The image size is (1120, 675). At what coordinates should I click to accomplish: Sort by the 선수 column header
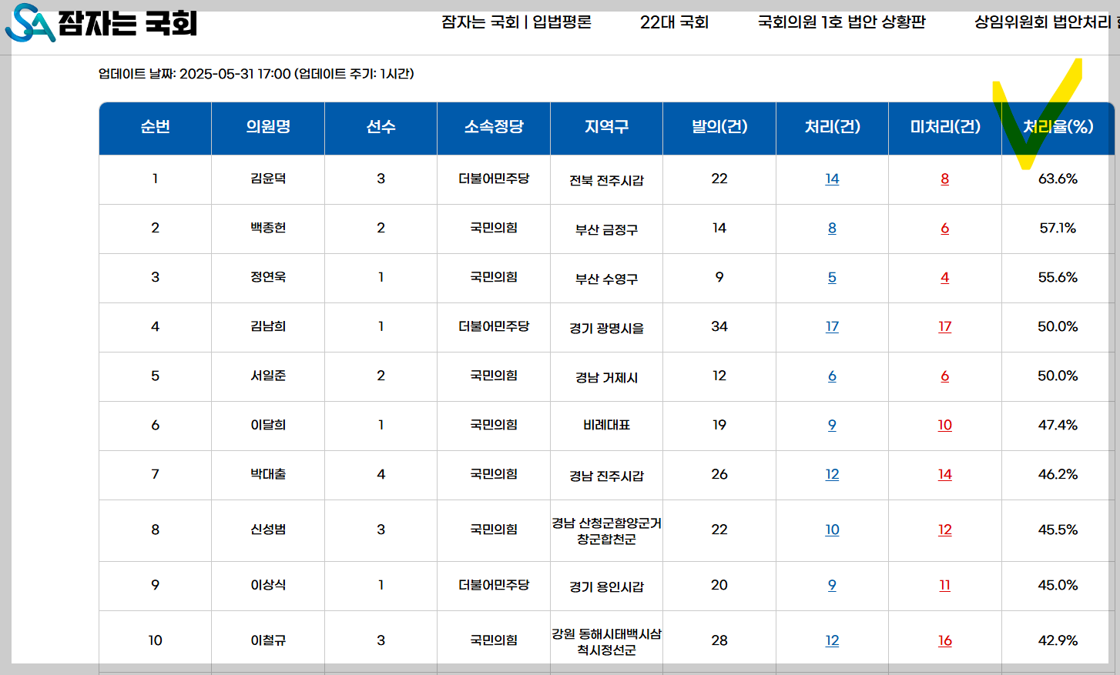pos(381,127)
